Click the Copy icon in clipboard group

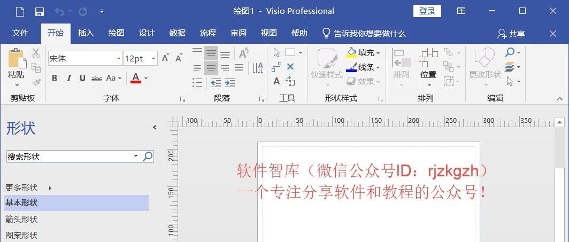pos(35,68)
